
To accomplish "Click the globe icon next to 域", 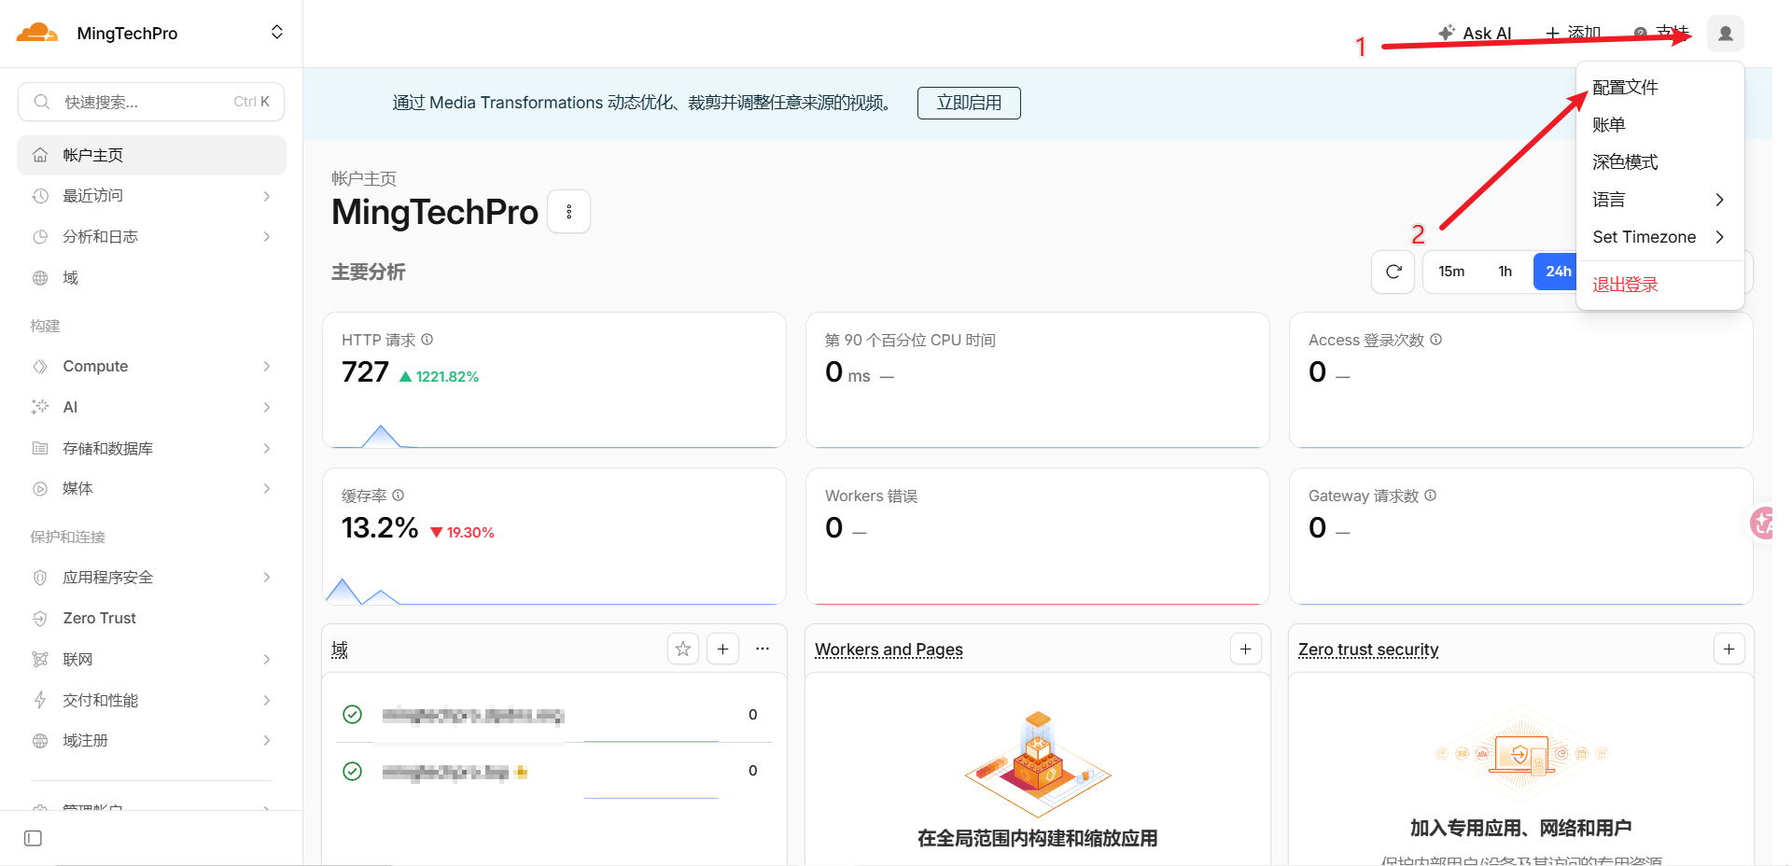I will [x=40, y=278].
